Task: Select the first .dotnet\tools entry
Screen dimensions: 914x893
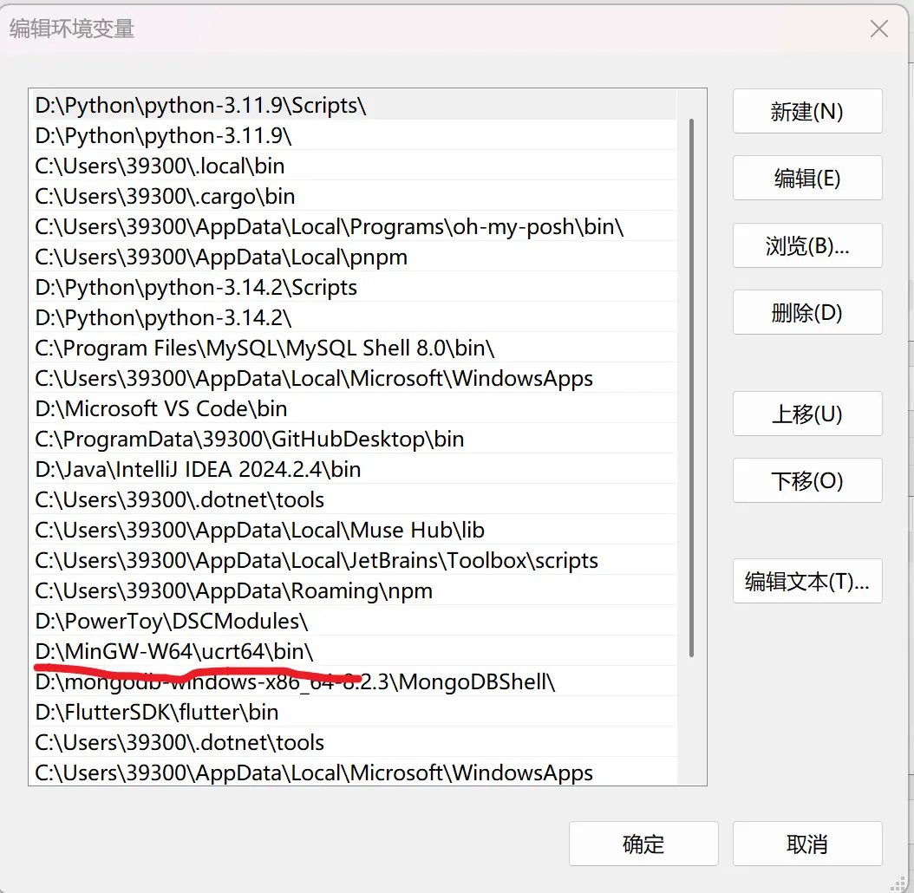Action: 355,499
